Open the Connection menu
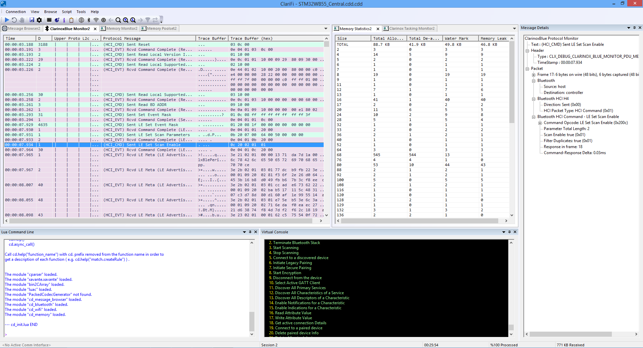Image resolution: width=643 pixels, height=348 pixels. click(15, 11)
